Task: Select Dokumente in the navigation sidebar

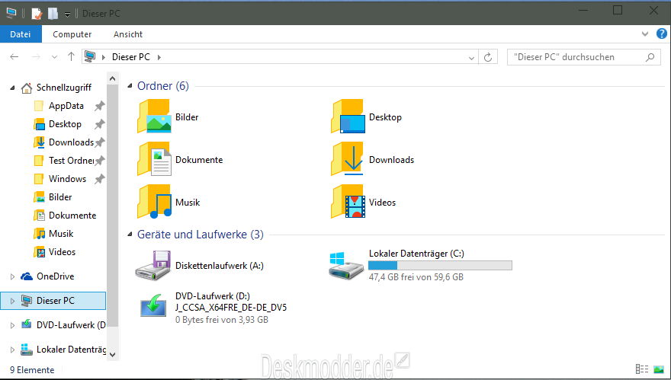Action: 72,216
